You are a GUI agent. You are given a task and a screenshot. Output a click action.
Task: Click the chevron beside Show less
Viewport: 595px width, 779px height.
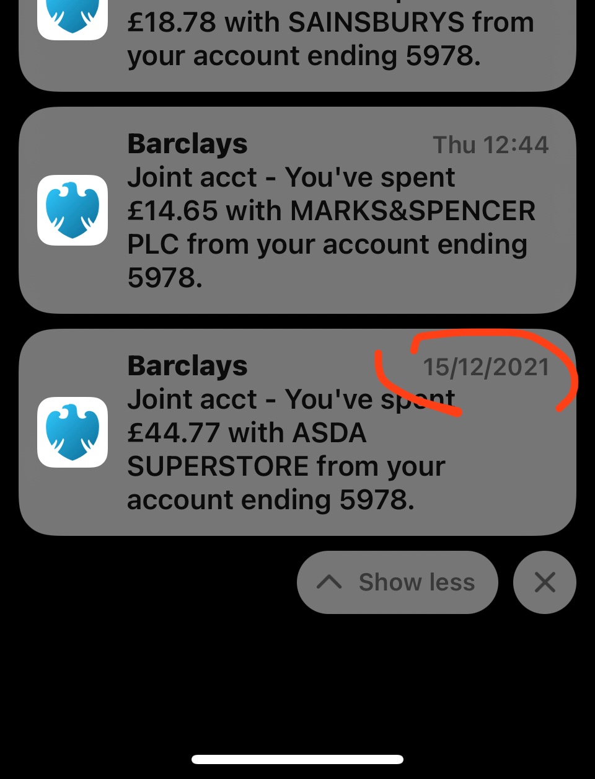point(329,582)
